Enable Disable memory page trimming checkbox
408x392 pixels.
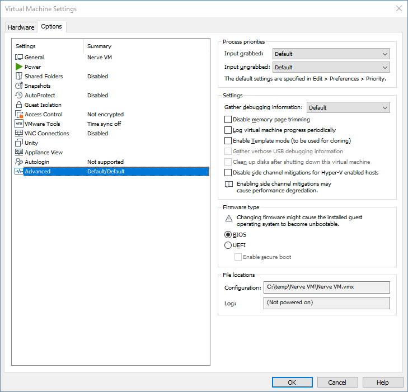(x=228, y=119)
